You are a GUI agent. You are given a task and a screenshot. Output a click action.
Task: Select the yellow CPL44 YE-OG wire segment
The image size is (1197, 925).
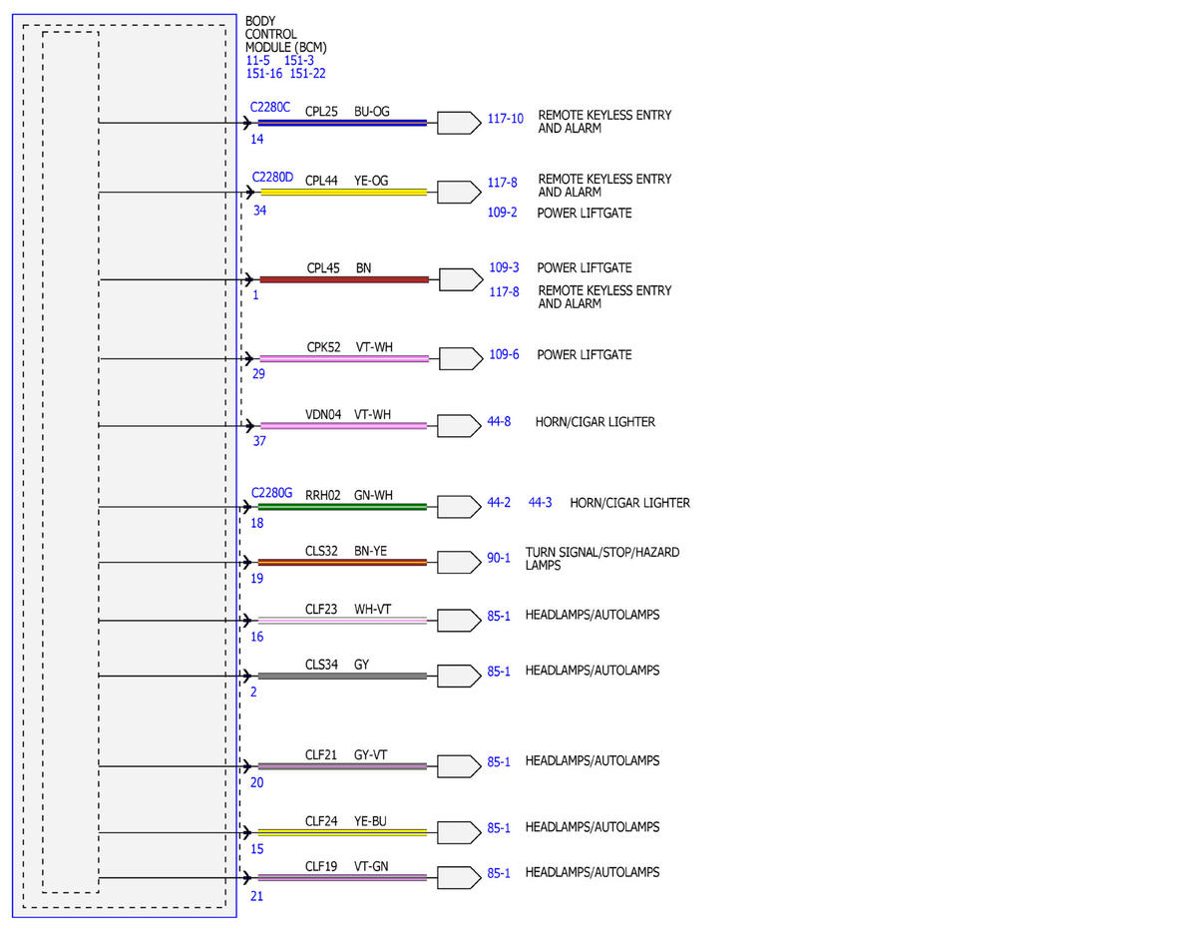click(343, 192)
